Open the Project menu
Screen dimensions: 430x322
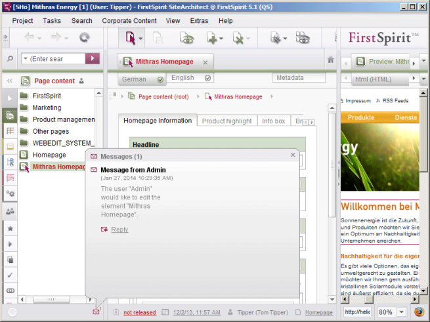tap(22, 20)
